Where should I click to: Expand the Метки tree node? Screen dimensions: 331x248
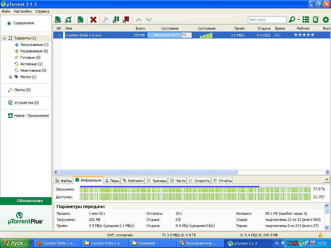click(x=10, y=77)
